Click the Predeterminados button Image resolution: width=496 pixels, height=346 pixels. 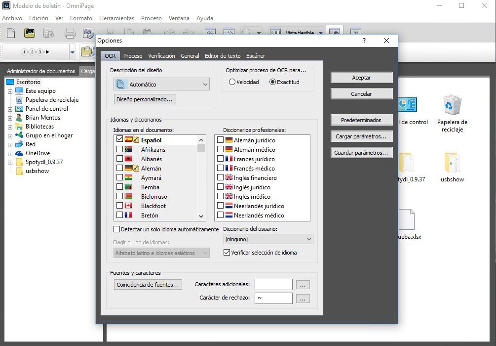[361, 120]
